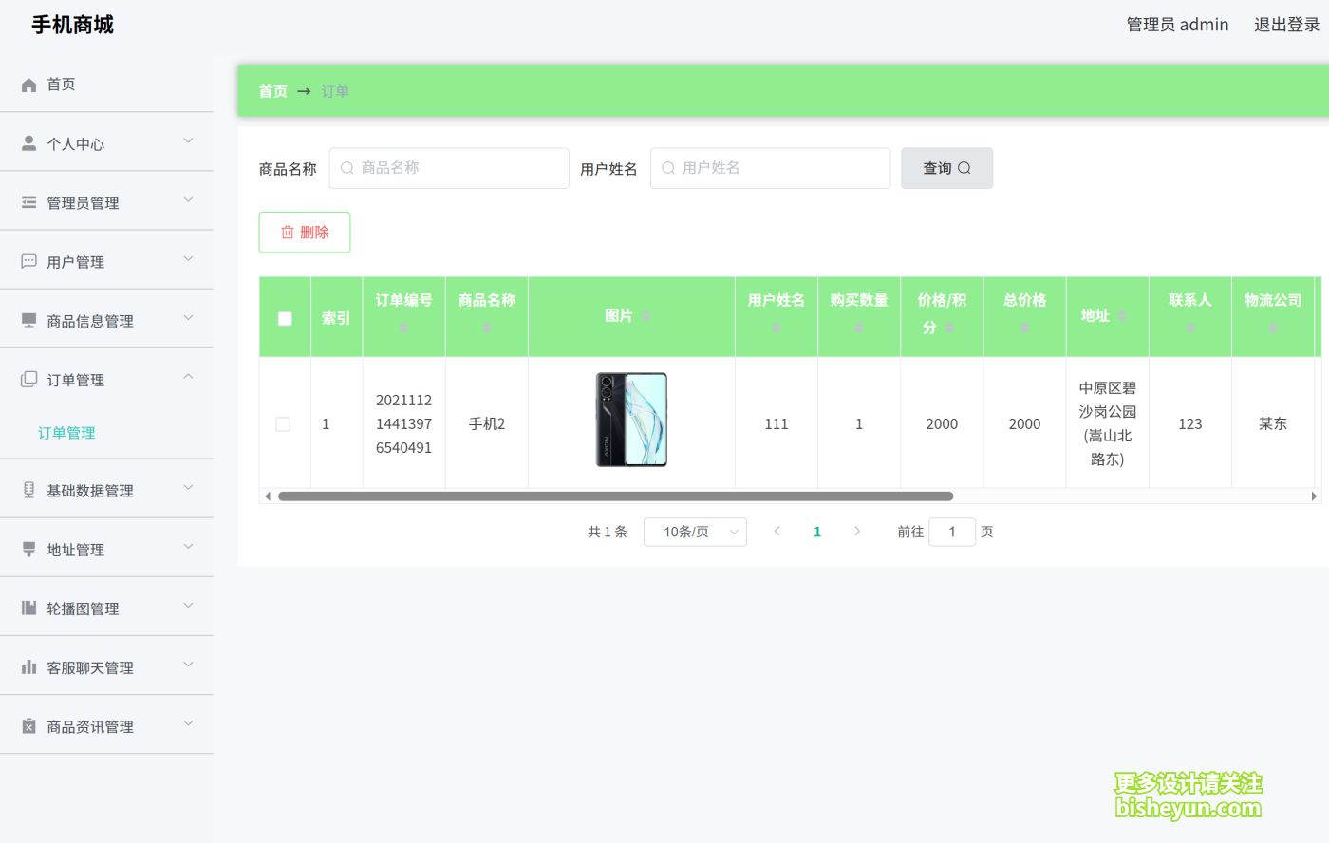Click the 管理员管理 list icon
1329x843 pixels.
coord(28,201)
